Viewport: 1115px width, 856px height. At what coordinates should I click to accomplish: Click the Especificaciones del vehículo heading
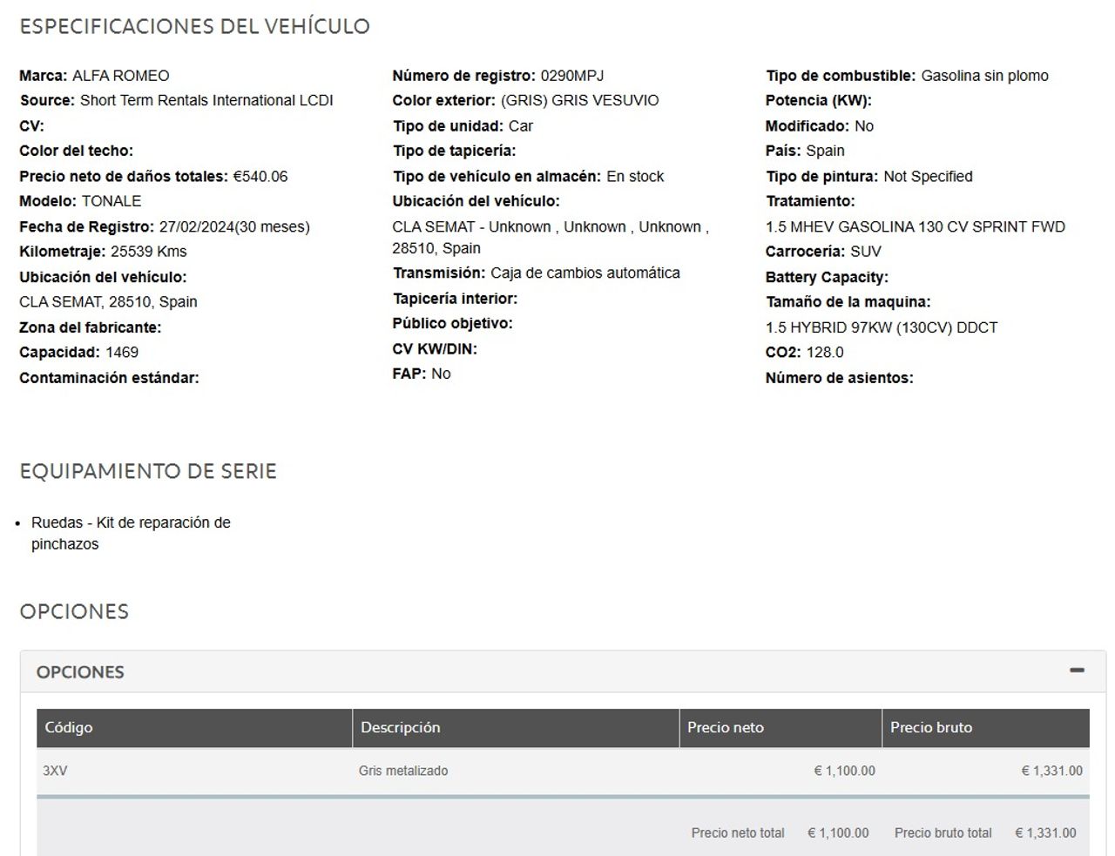coord(195,26)
